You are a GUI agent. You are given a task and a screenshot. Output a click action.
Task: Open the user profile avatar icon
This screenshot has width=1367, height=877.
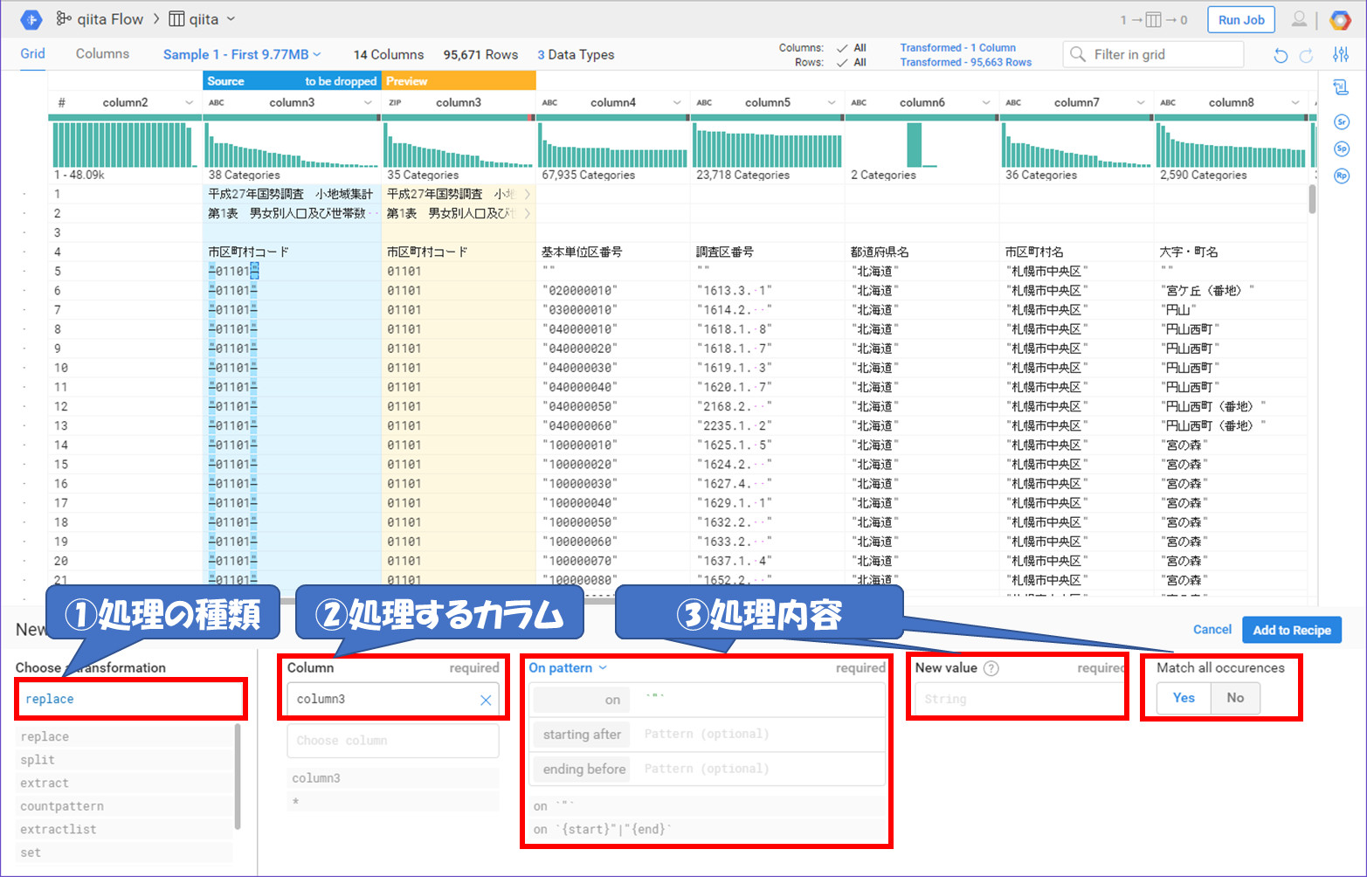click(1300, 19)
